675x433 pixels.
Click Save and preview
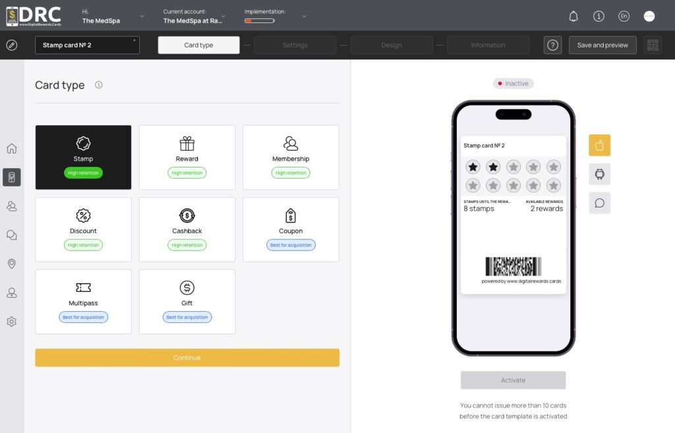tap(602, 45)
